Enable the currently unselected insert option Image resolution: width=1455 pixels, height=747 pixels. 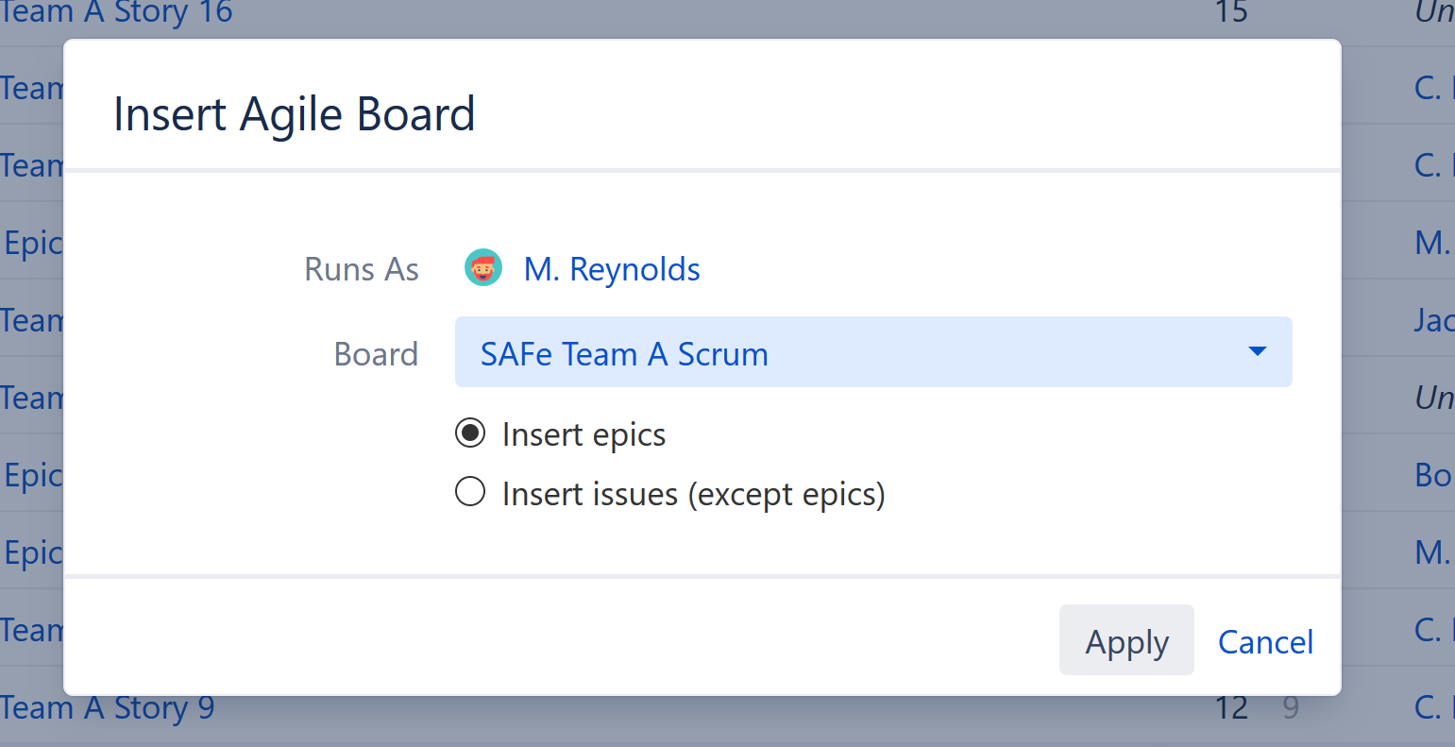tap(470, 491)
